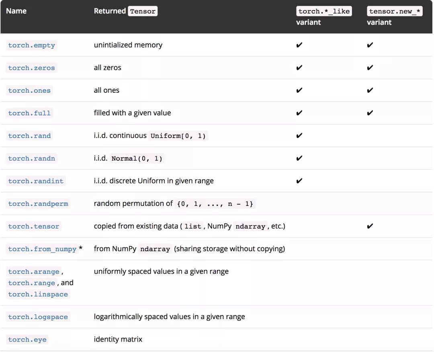Select the torch.randint link
This screenshot has height=352, width=434.
click(x=36, y=181)
